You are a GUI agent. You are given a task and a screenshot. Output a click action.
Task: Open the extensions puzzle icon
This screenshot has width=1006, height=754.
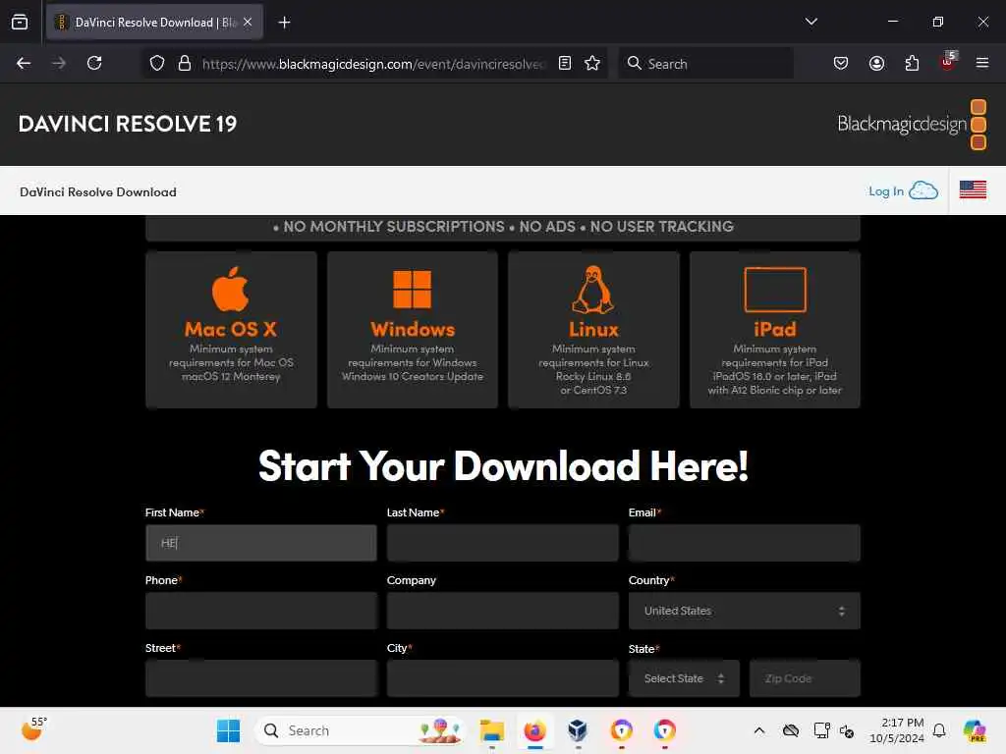(912, 63)
